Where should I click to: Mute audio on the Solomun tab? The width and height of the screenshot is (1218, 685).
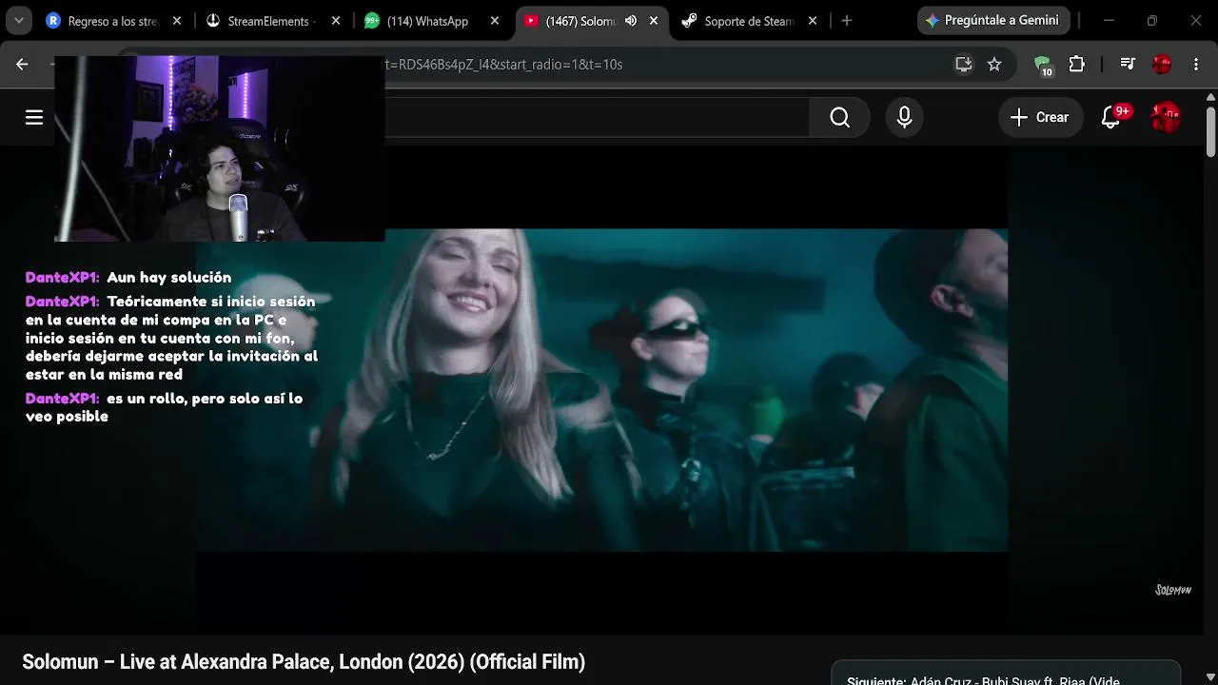630,21
